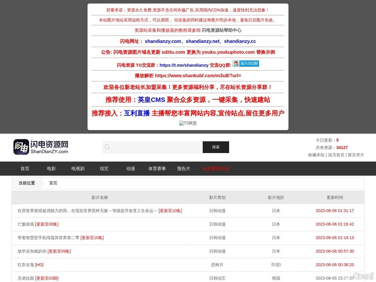Click the magnifier icon in the search bar
The image size is (376, 282).
[107, 147]
